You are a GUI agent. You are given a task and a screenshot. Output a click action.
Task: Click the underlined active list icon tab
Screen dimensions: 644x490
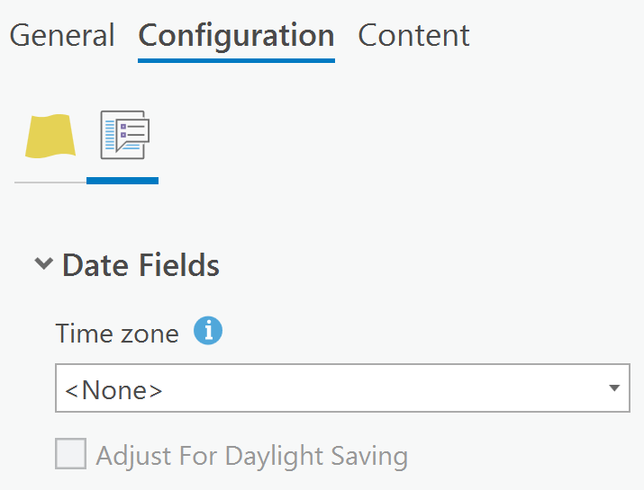[122, 180]
